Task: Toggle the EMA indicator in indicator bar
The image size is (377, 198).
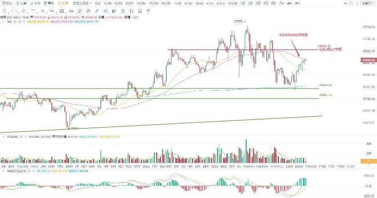Action: [11, 166]
